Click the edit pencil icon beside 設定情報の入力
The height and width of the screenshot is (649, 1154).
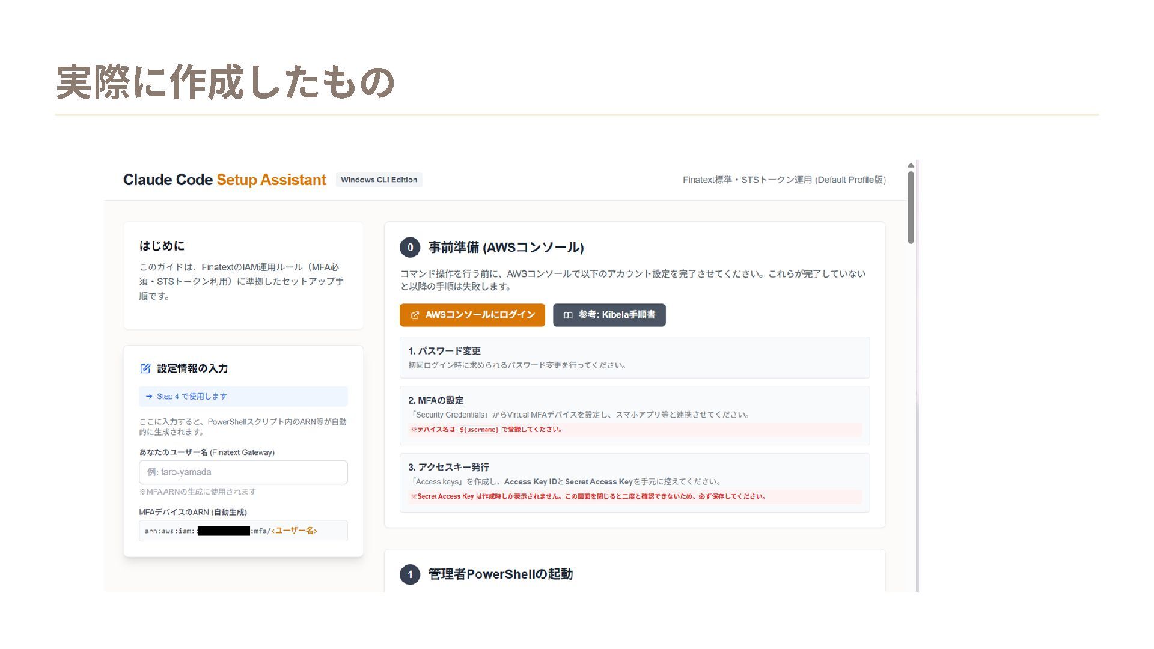coord(145,368)
